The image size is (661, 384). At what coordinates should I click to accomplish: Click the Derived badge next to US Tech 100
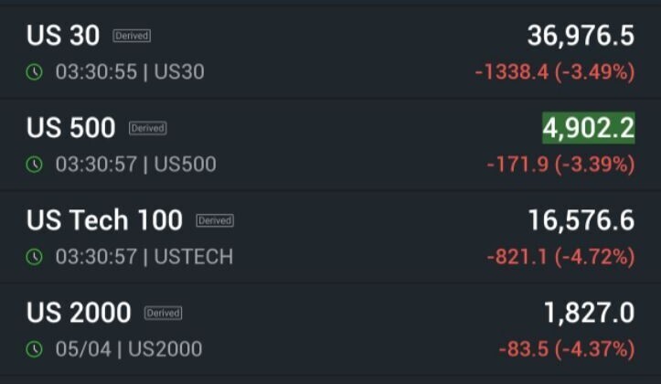coord(215,220)
